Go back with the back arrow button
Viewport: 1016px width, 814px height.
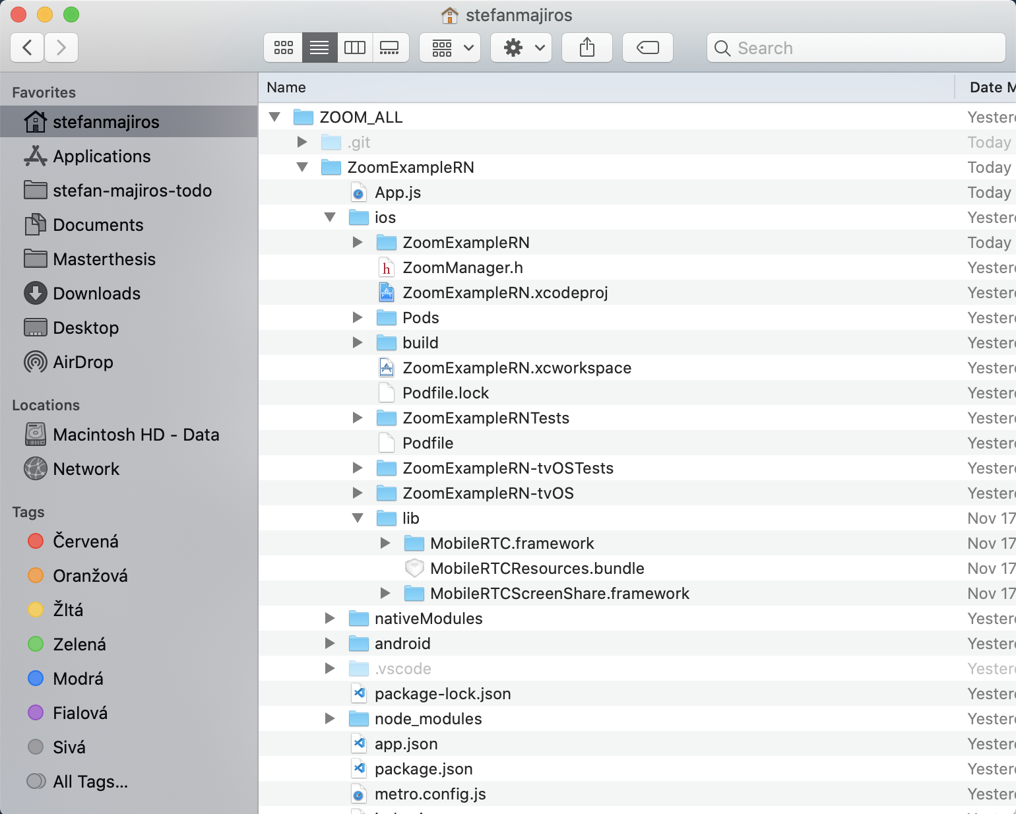pos(28,47)
